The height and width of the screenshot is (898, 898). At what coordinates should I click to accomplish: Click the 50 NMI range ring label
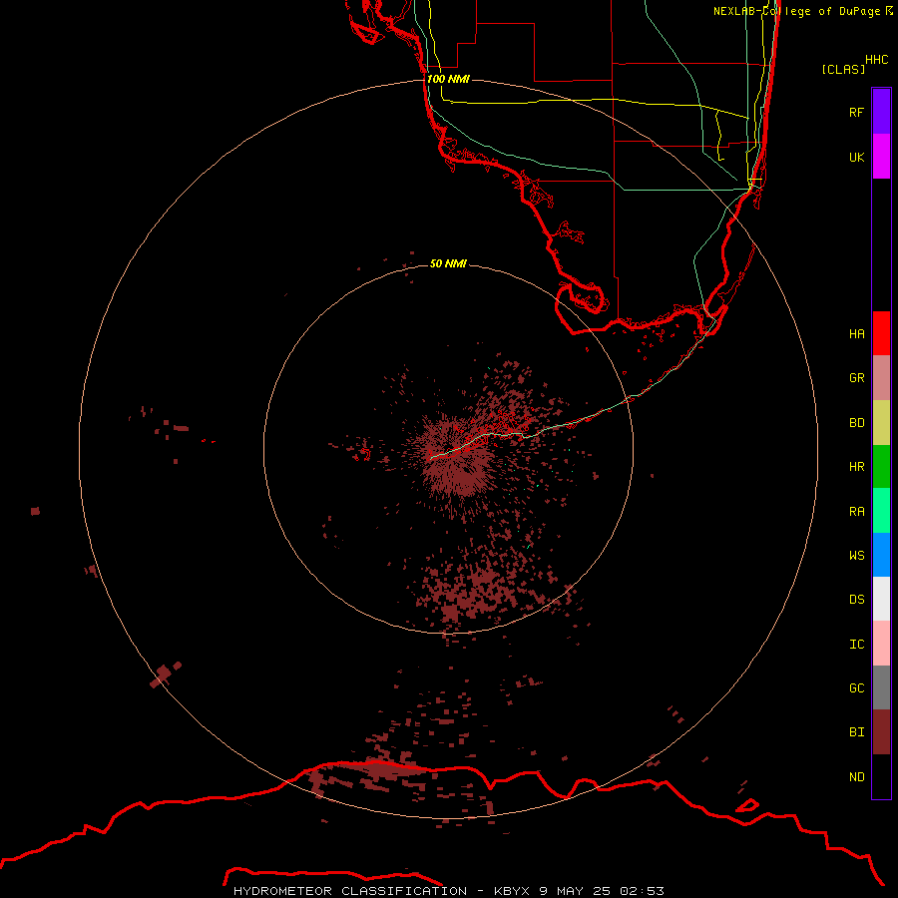point(448,263)
